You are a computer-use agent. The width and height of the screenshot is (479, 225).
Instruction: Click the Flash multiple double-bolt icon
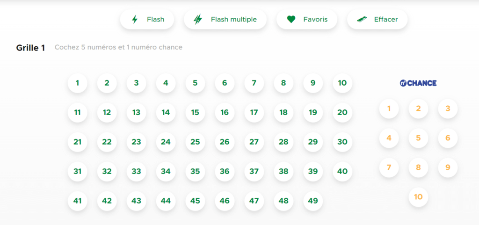point(198,20)
